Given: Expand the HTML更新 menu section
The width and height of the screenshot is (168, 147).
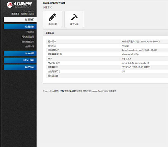Looking at the screenshot, I should point(20,60).
